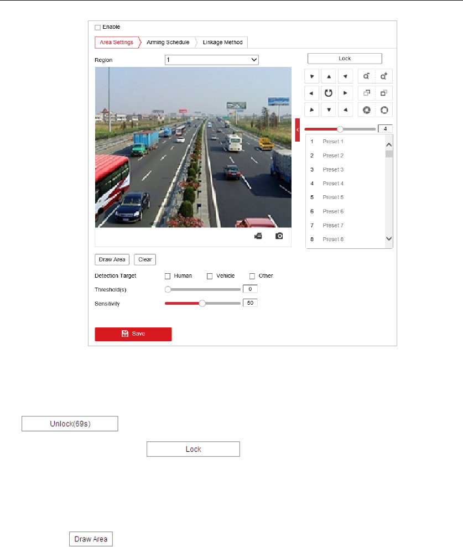Click the PTZ speed value field

tap(385, 129)
